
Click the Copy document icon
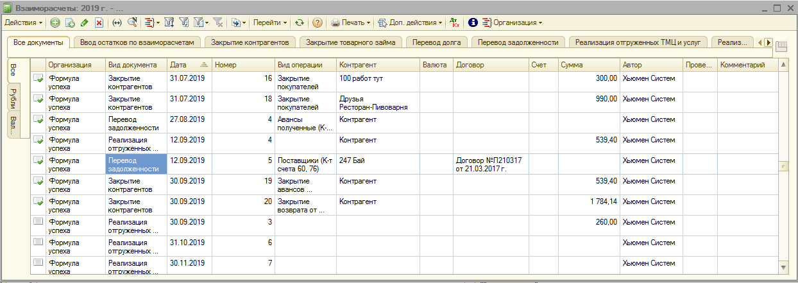coord(70,22)
